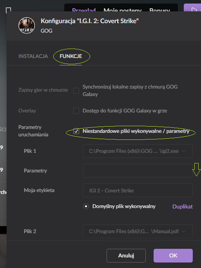This screenshot has width=201, height=268.
Task: Click the I.G.I. 2 game avatar icon
Action: click(27, 25)
